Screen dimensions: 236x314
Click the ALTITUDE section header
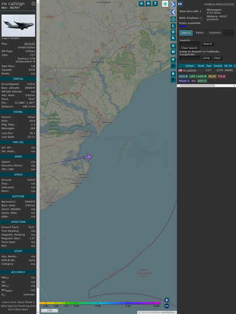coord(18,197)
